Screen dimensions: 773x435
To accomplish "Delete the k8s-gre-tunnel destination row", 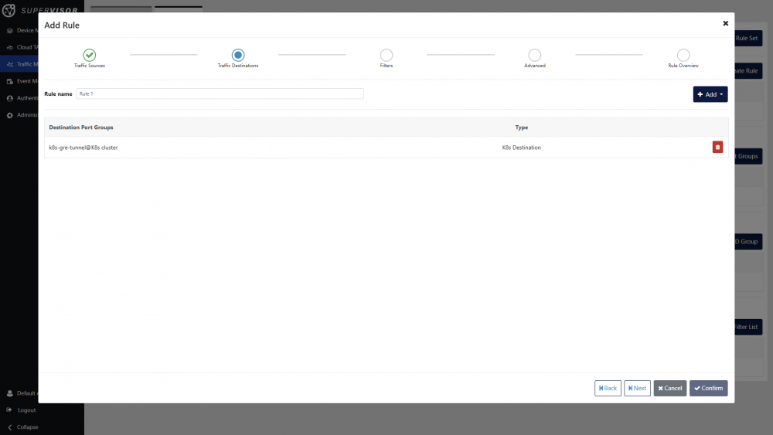I will (x=717, y=147).
